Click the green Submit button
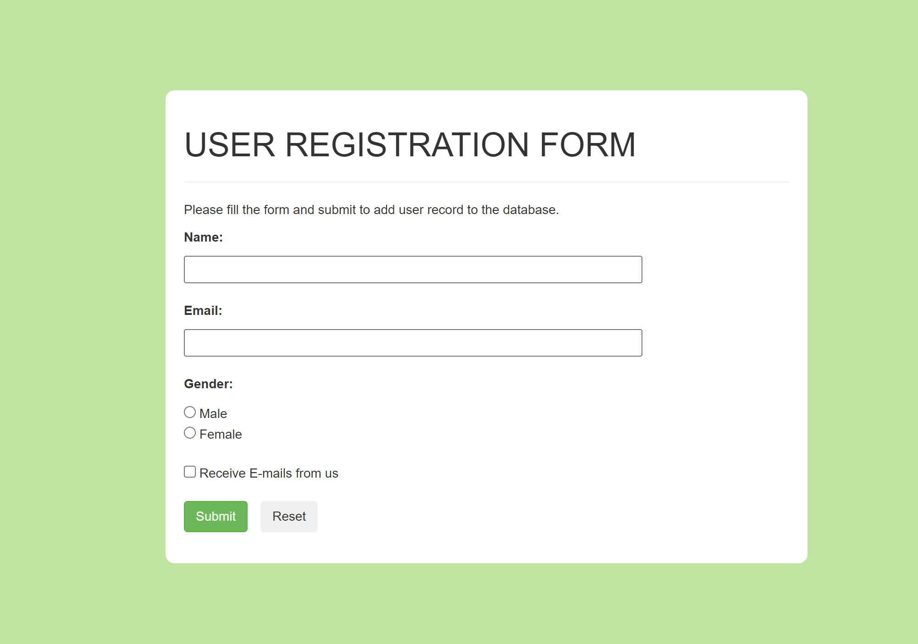Viewport: 918px width, 644px height. 216,516
